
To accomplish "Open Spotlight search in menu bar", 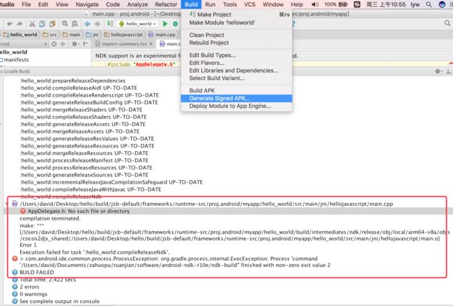I will coord(429,4).
